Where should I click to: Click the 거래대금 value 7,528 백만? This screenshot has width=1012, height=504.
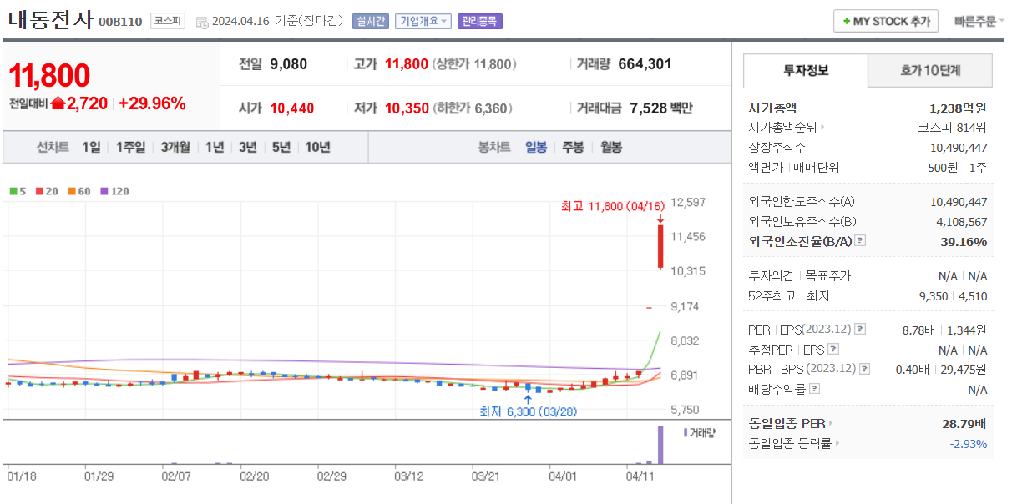661,108
